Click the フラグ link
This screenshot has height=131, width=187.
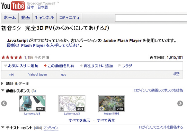pyautogui.click(x=127, y=66)
